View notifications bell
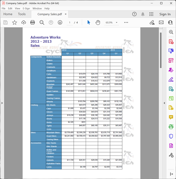This screenshot has width=176, height=179. 143,14
